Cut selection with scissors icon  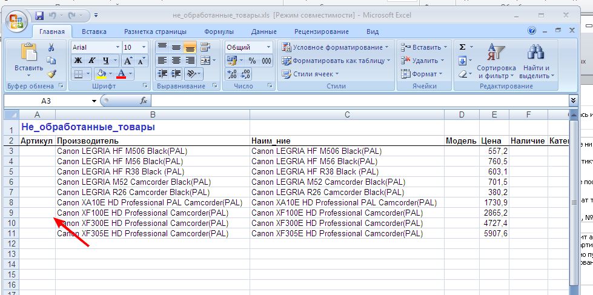[51, 47]
